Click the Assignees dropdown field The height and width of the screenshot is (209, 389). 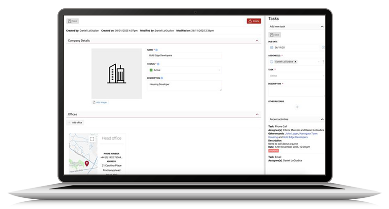(295, 62)
